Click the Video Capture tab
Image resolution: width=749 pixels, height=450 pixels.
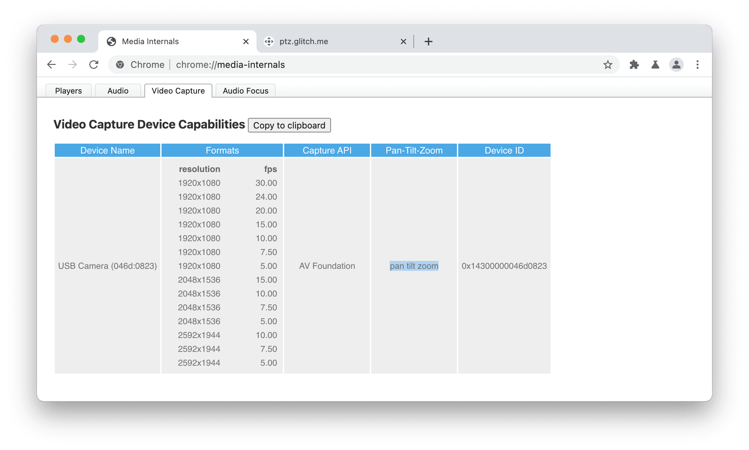(x=178, y=90)
